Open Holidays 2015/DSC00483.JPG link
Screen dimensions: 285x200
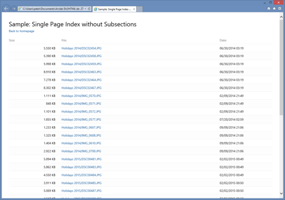[x=81, y=167]
